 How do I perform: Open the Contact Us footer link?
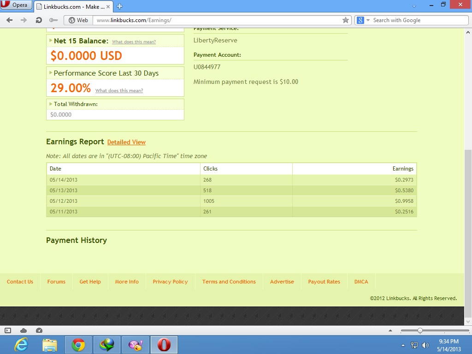tap(20, 282)
